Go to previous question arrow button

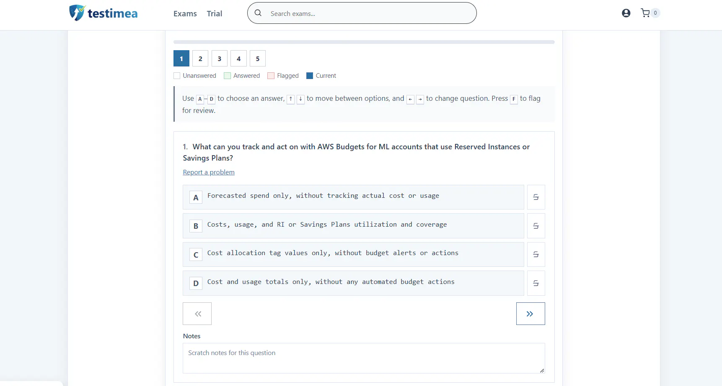[197, 314]
